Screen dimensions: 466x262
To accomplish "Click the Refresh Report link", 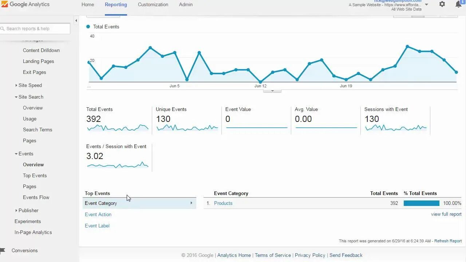I will tap(448, 241).
